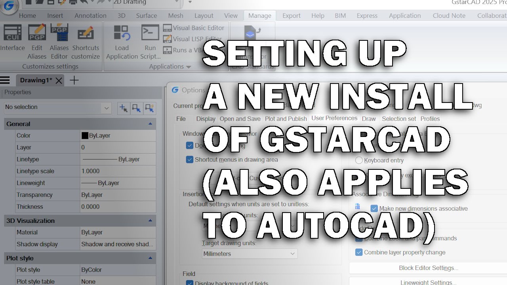Click the Linetype scale value field
Screen dimensions: 507x285
[118, 171]
